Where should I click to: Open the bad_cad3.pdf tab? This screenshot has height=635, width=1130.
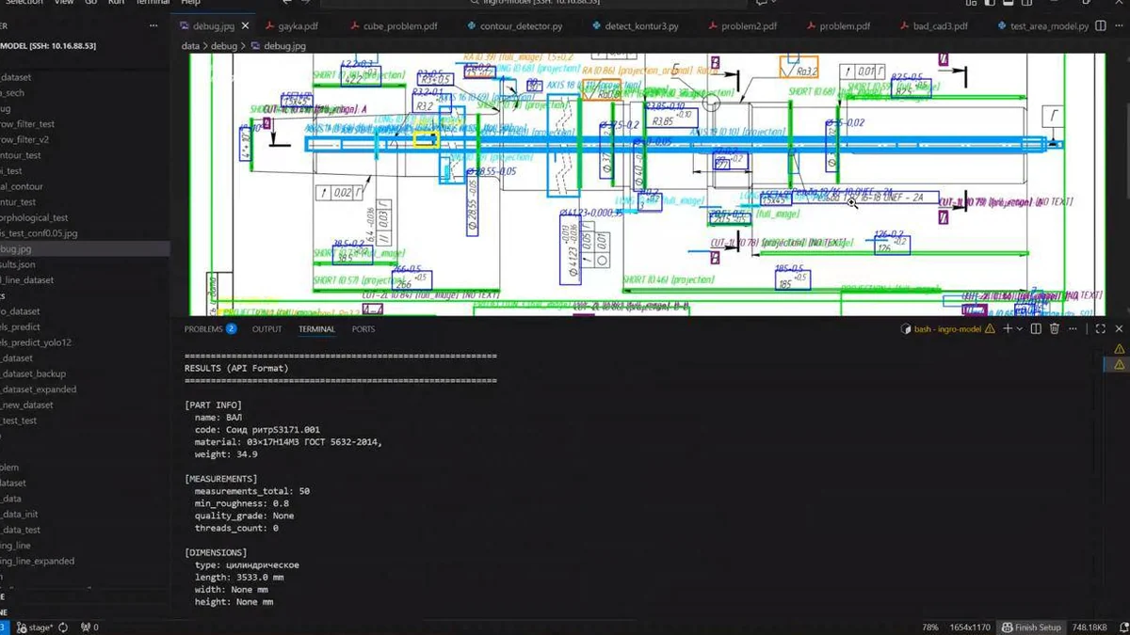point(933,26)
